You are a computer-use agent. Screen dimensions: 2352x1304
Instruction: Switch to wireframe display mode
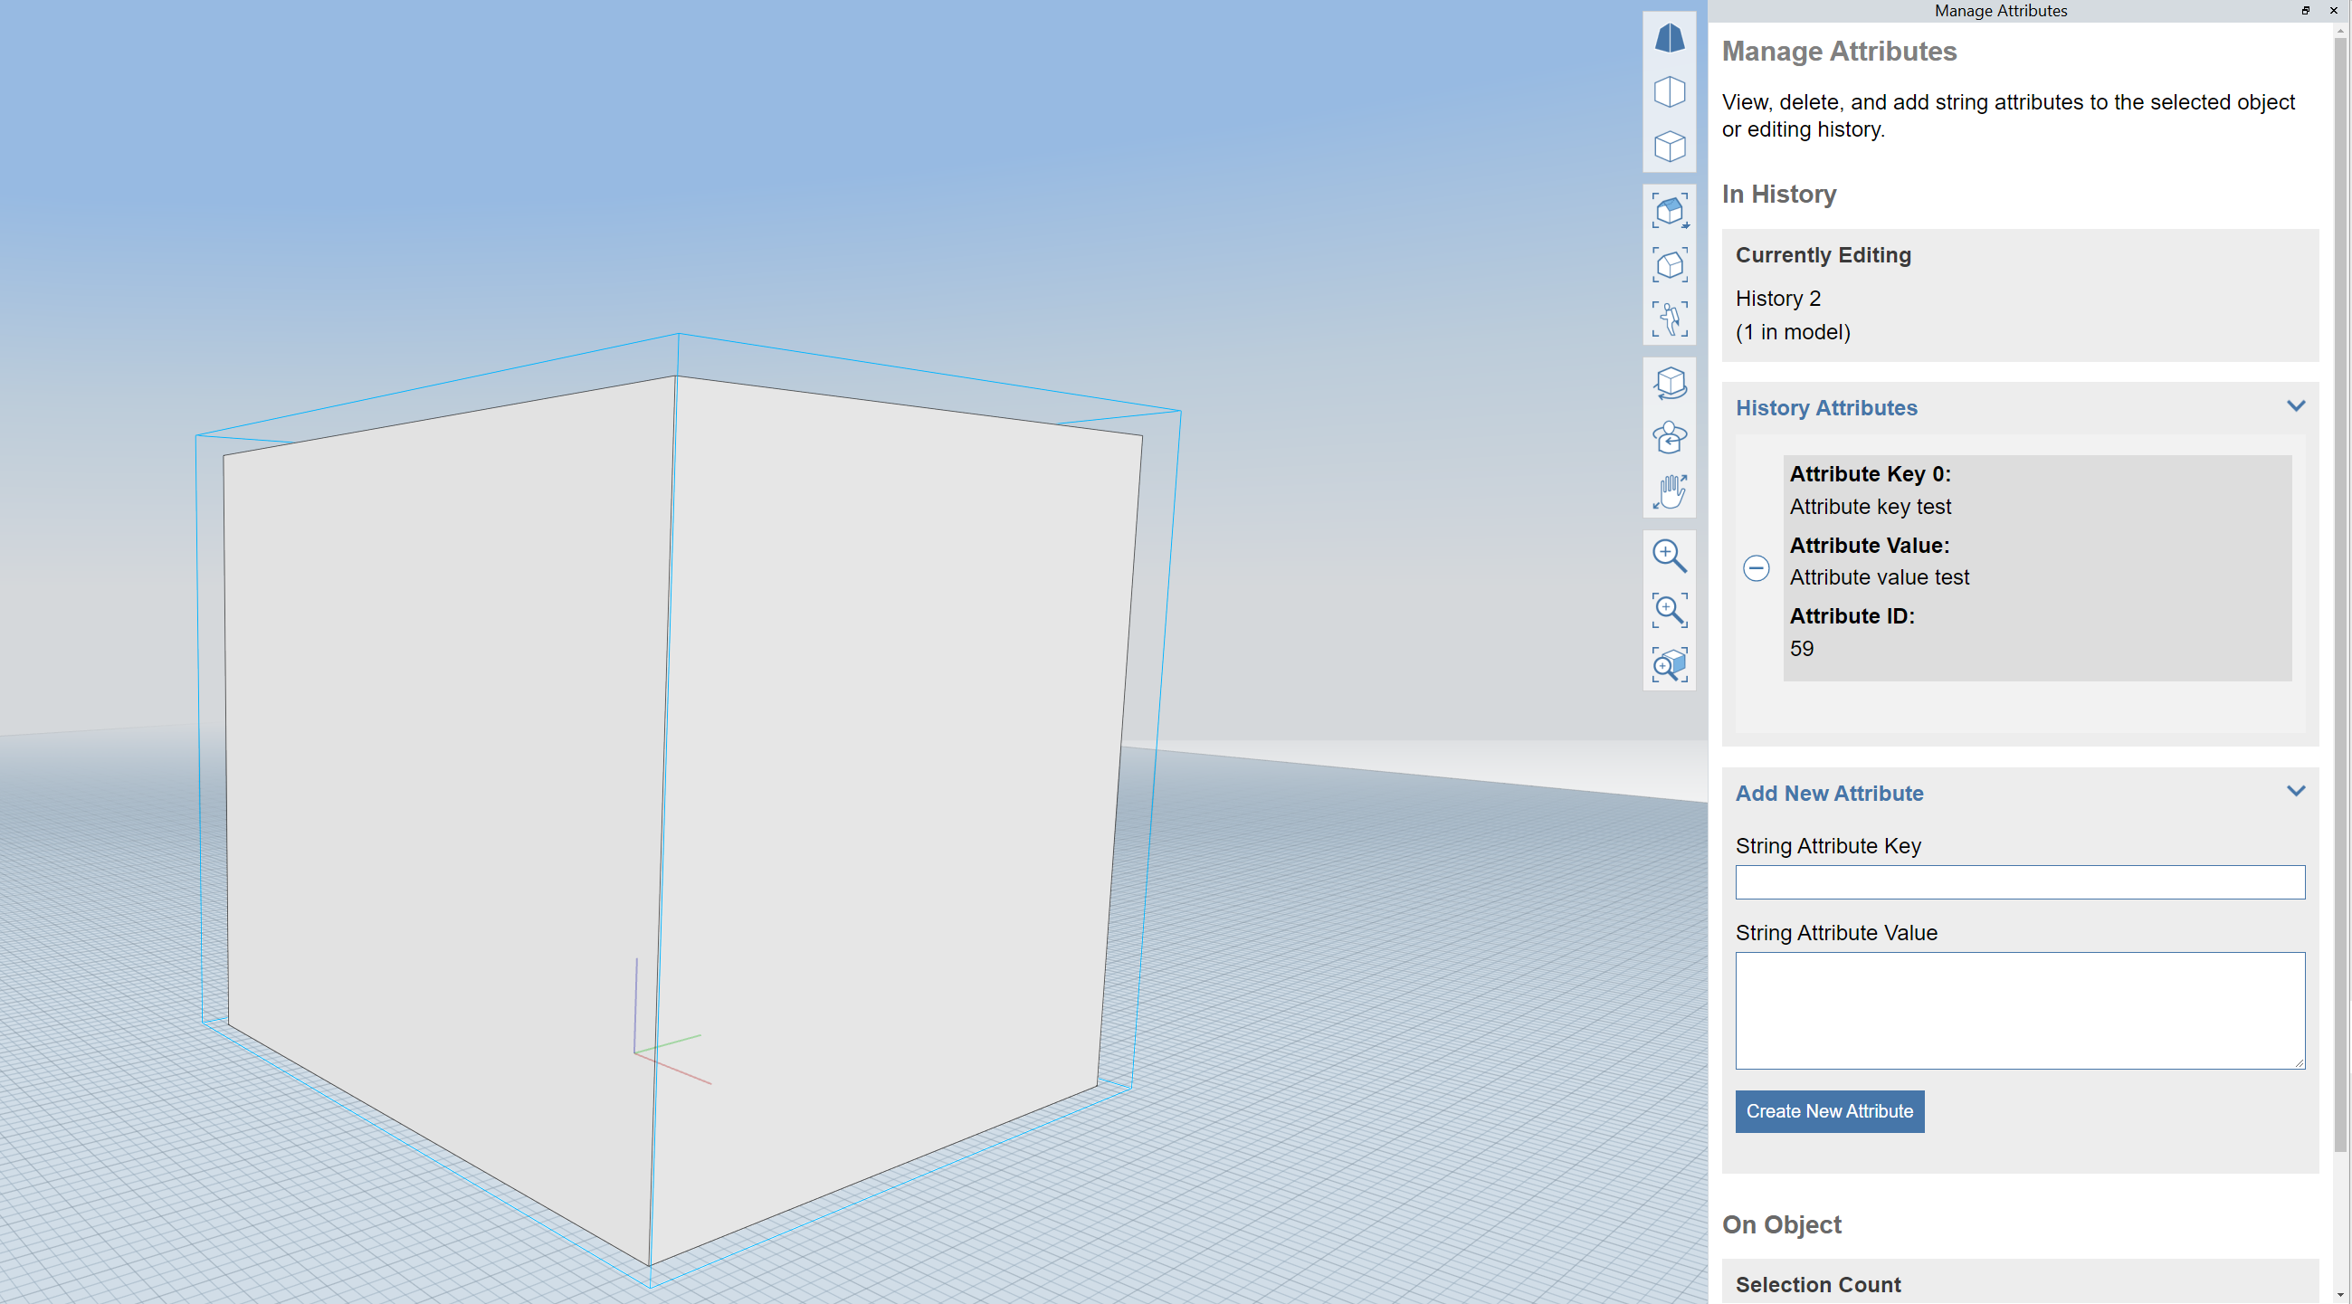[1669, 90]
